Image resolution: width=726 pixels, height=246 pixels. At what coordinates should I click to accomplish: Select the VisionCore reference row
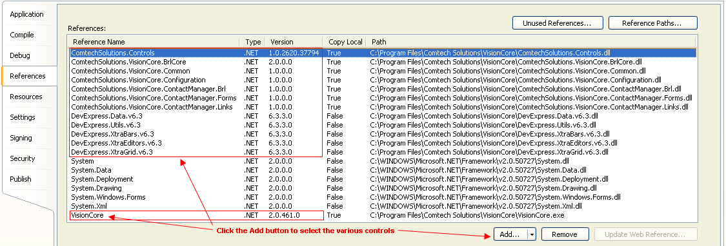(x=383, y=215)
